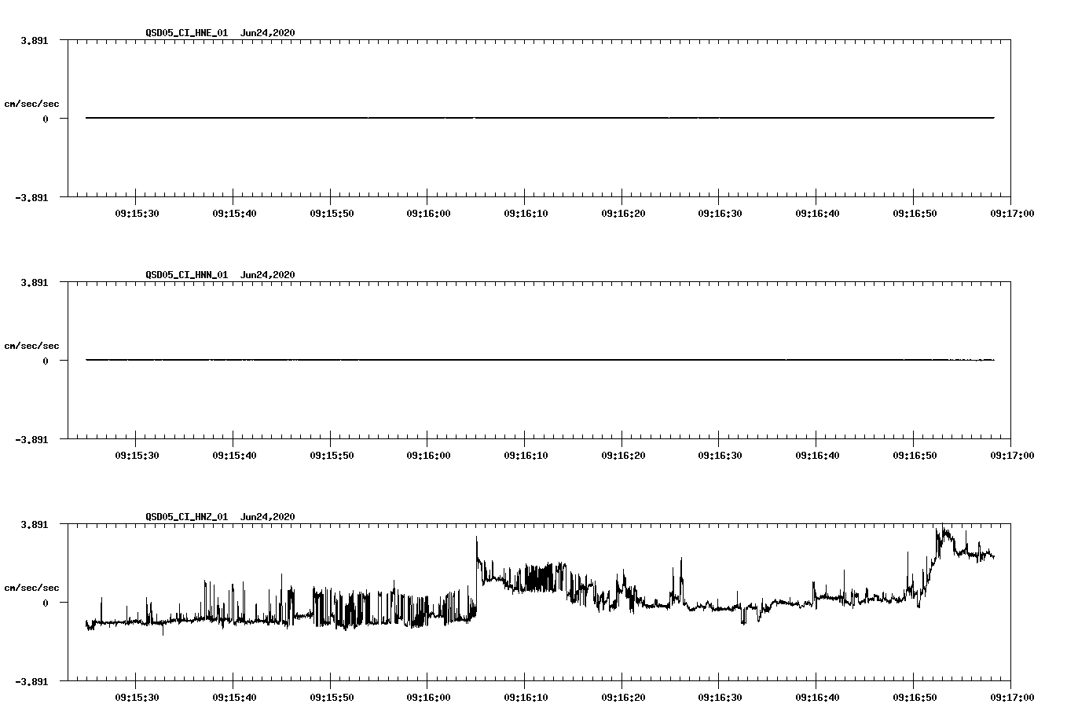Click the 3.891 upper limit on HNZ plot
The image size is (1067, 726).
[x=34, y=524]
